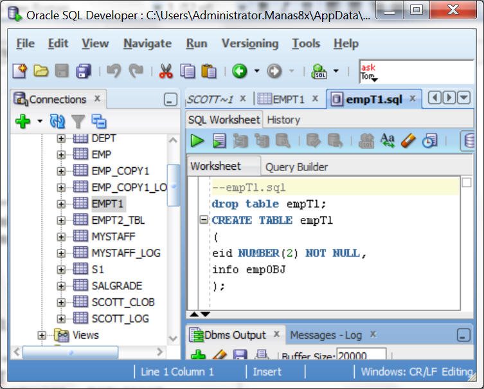Minimize the Connections panel
This screenshot has width=484, height=389.
coord(170,100)
